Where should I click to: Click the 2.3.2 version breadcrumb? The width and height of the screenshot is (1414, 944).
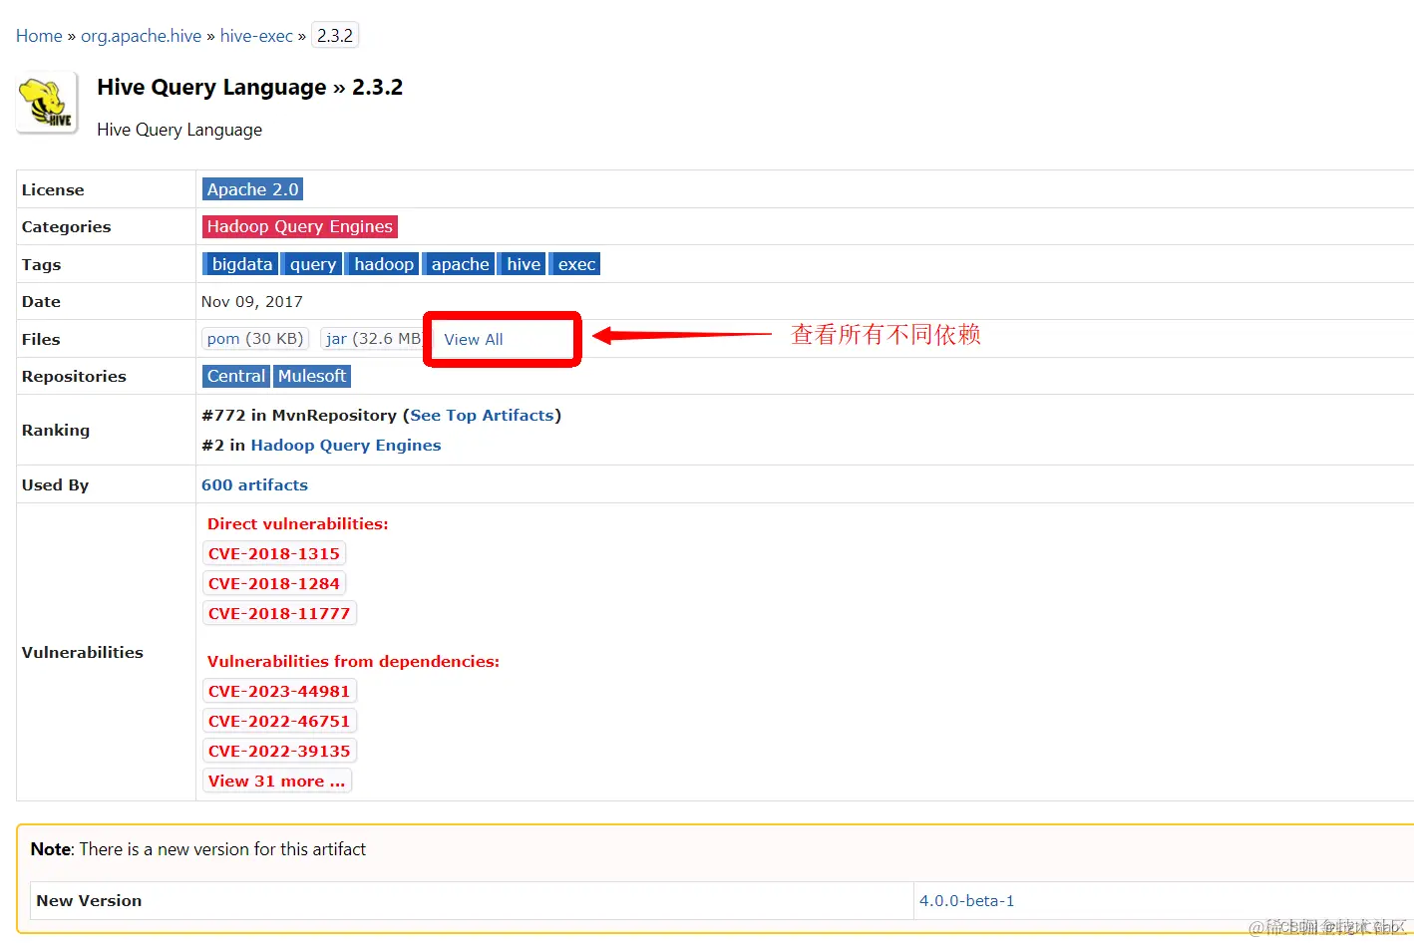[335, 36]
